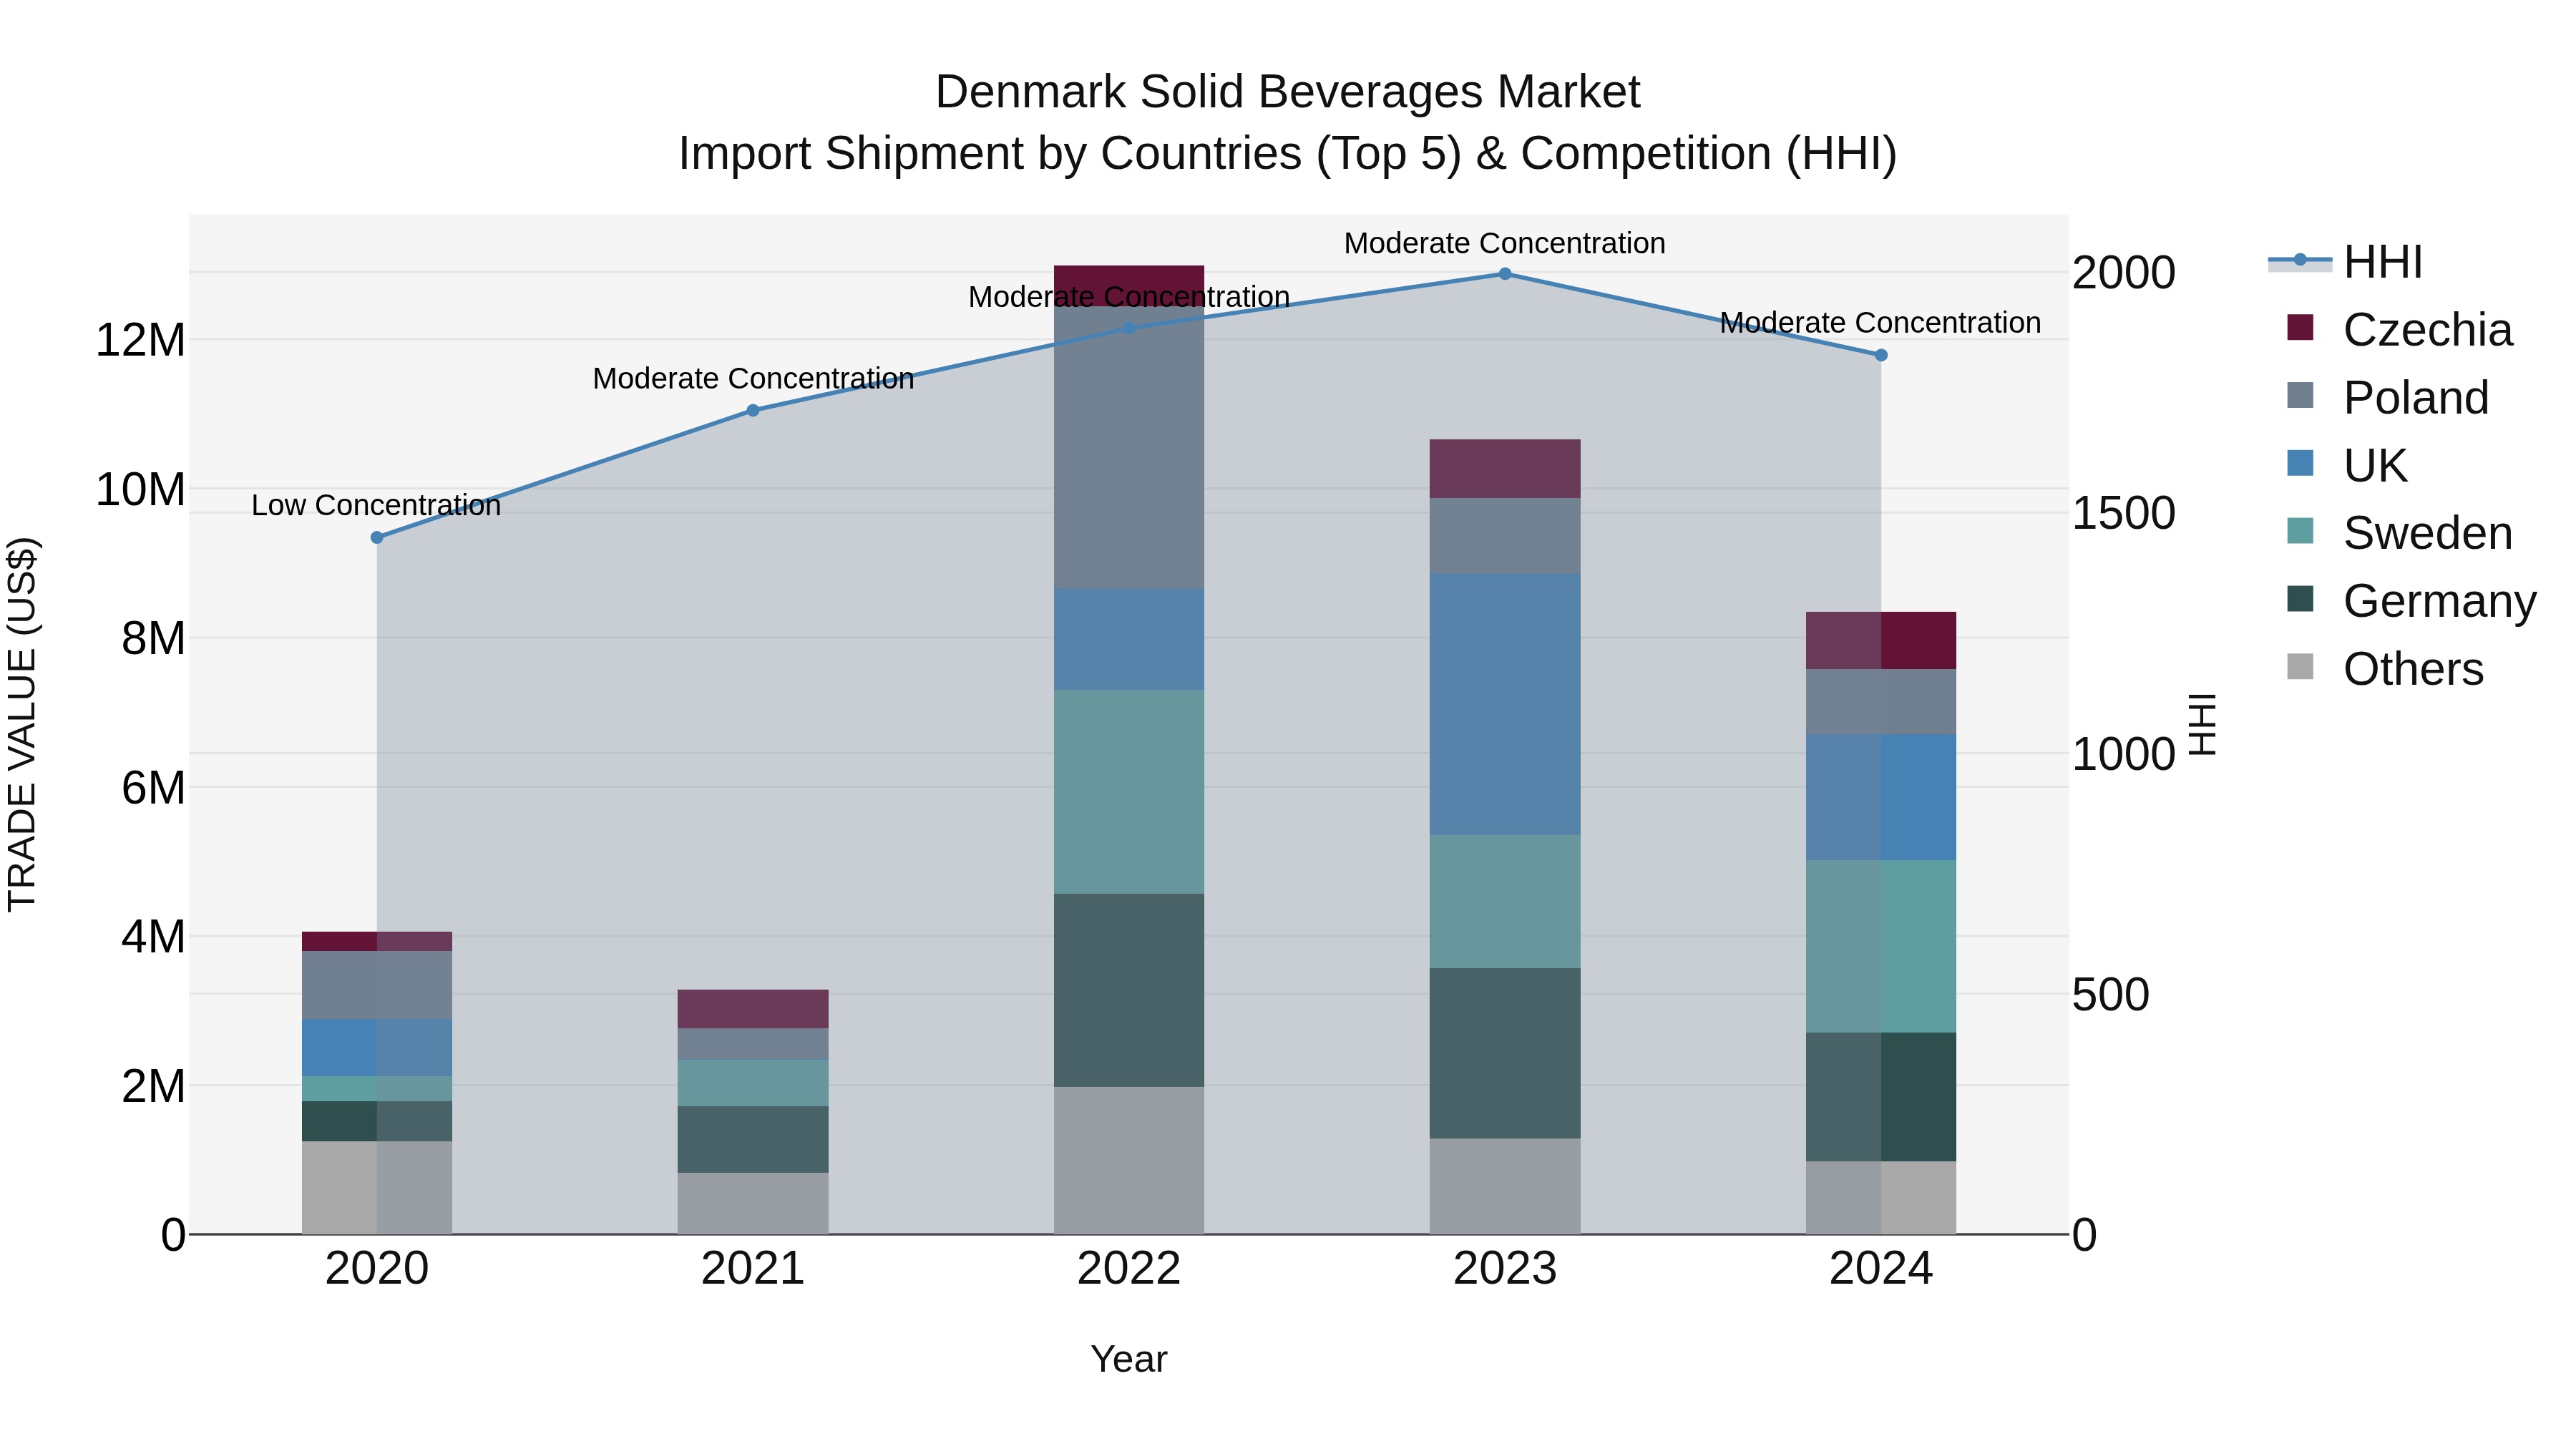Screen dimensions: 2576x1449
Task: Toggle the Sweden legend entry
Action: 2399,532
